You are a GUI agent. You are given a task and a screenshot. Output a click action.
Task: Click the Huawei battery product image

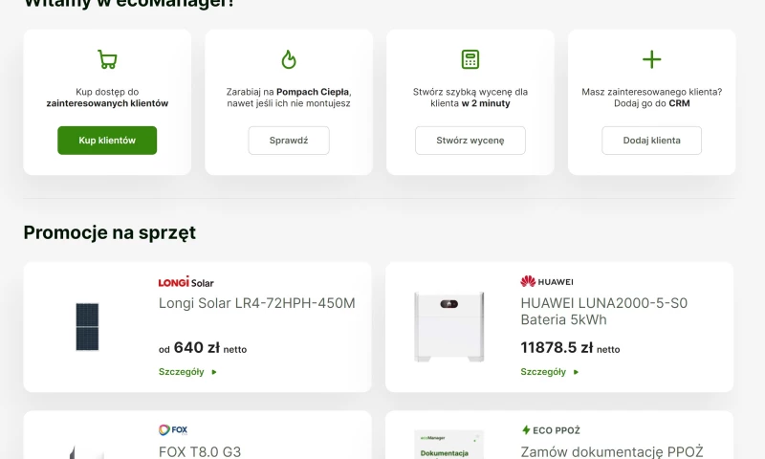(448, 327)
